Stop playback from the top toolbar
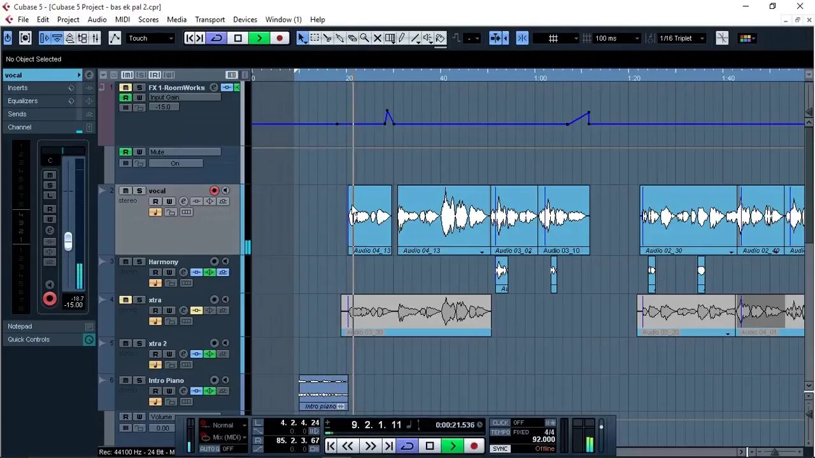 (238, 38)
